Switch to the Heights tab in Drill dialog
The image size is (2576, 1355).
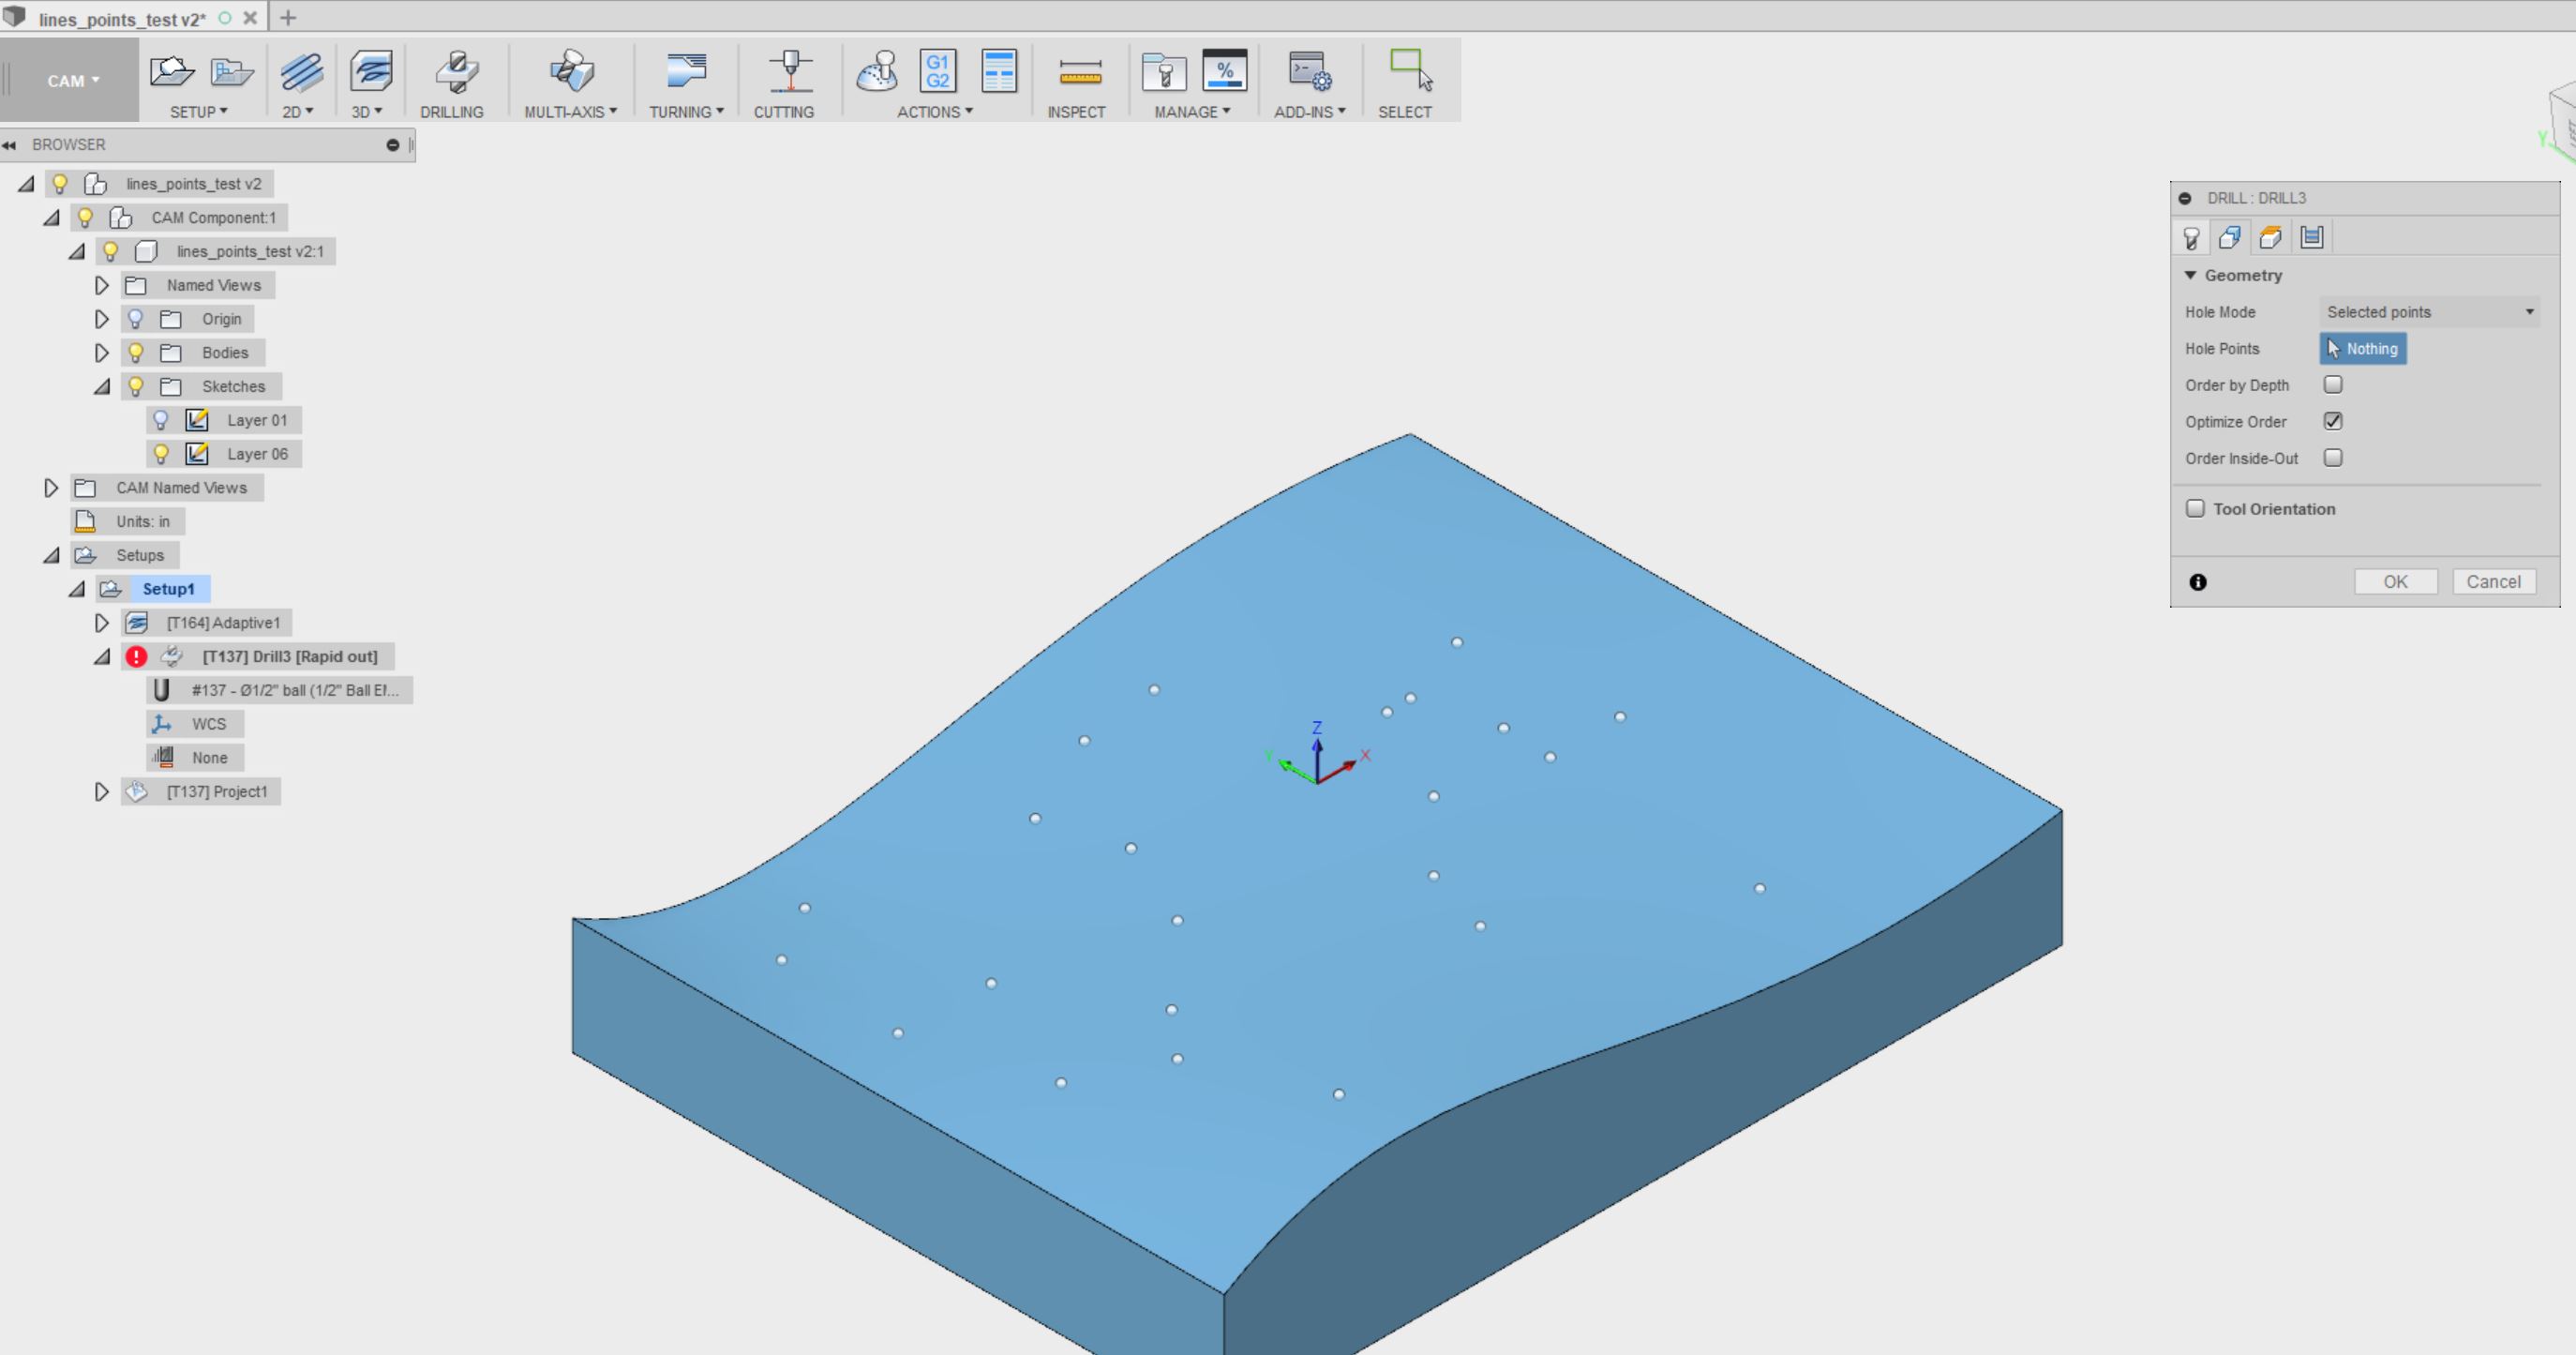(x=2270, y=237)
